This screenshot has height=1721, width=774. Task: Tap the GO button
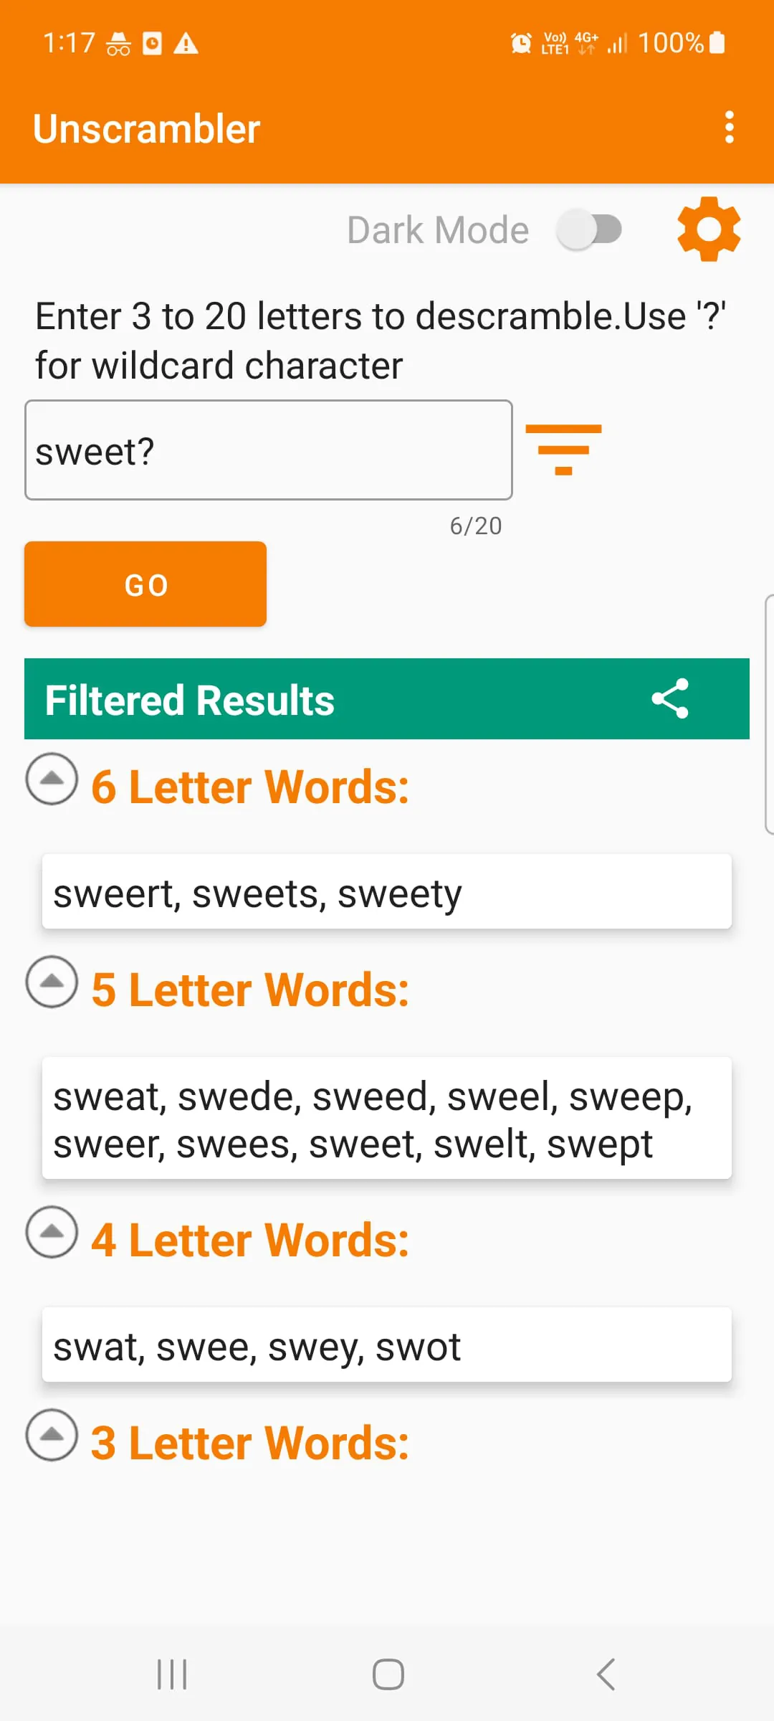coord(145,584)
